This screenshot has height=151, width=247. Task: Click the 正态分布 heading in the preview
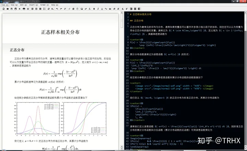point(17,50)
